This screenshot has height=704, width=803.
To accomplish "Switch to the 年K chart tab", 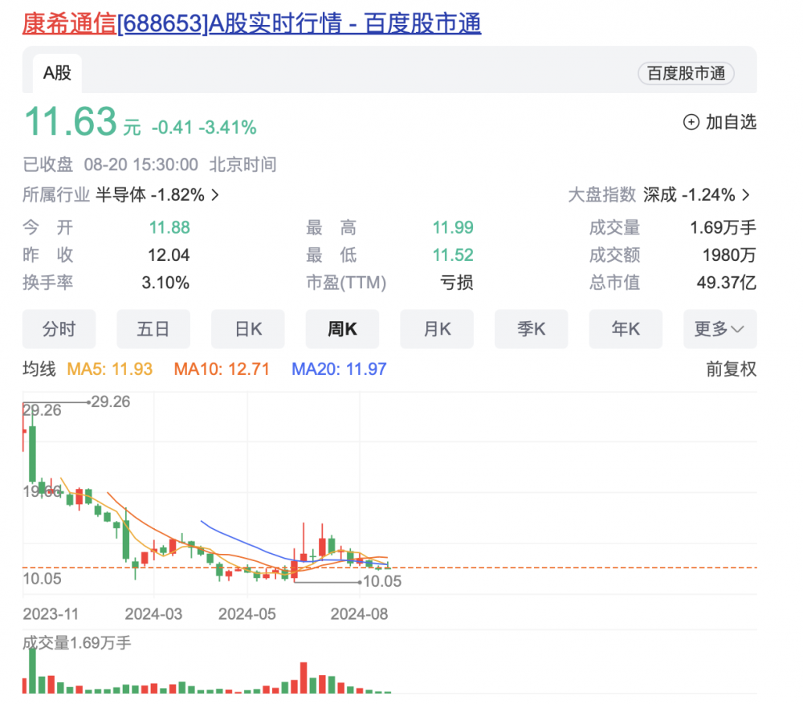I will coord(626,328).
